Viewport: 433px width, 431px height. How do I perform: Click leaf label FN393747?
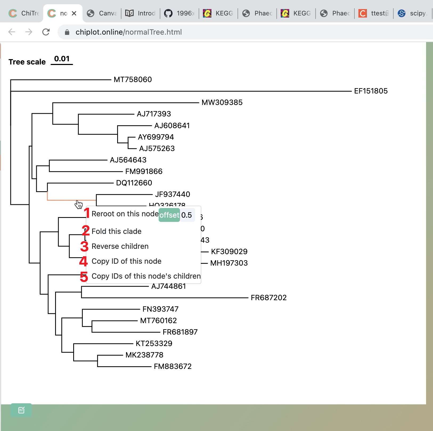pyautogui.click(x=160, y=309)
